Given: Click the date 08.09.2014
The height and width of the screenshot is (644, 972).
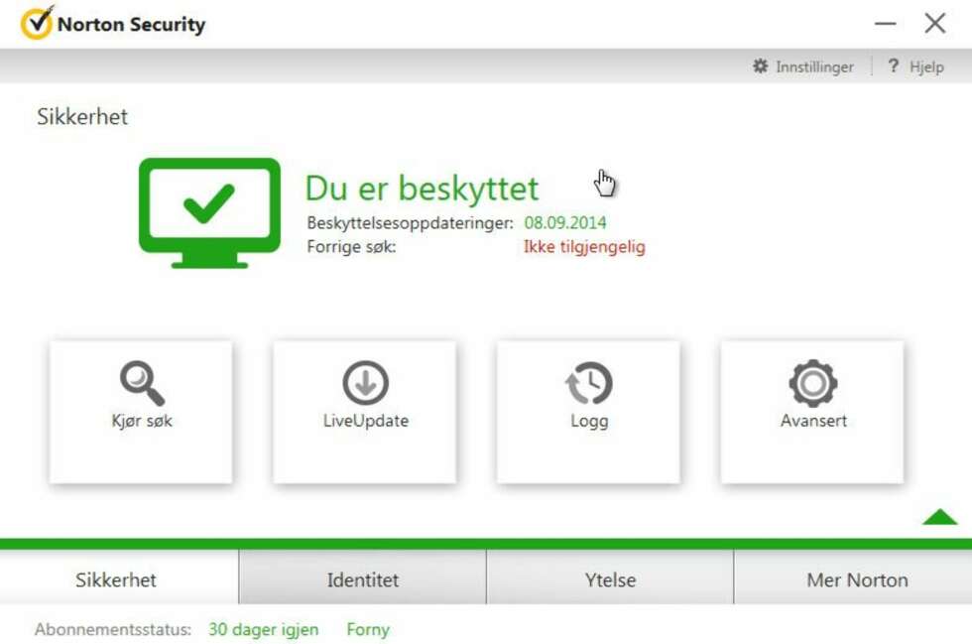Looking at the screenshot, I should pyautogui.click(x=565, y=222).
